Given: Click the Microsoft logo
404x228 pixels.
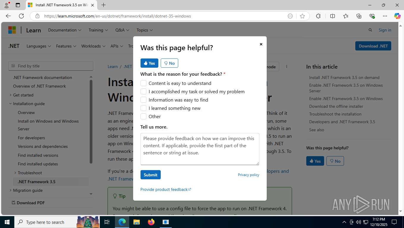Looking at the screenshot, I should tap(12, 30).
